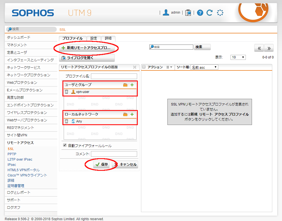Click the help question mark icon
The height and width of the screenshot is (221, 282).
(200, 13)
